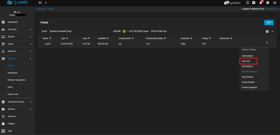Click the Sharing folder icon

point(3,109)
